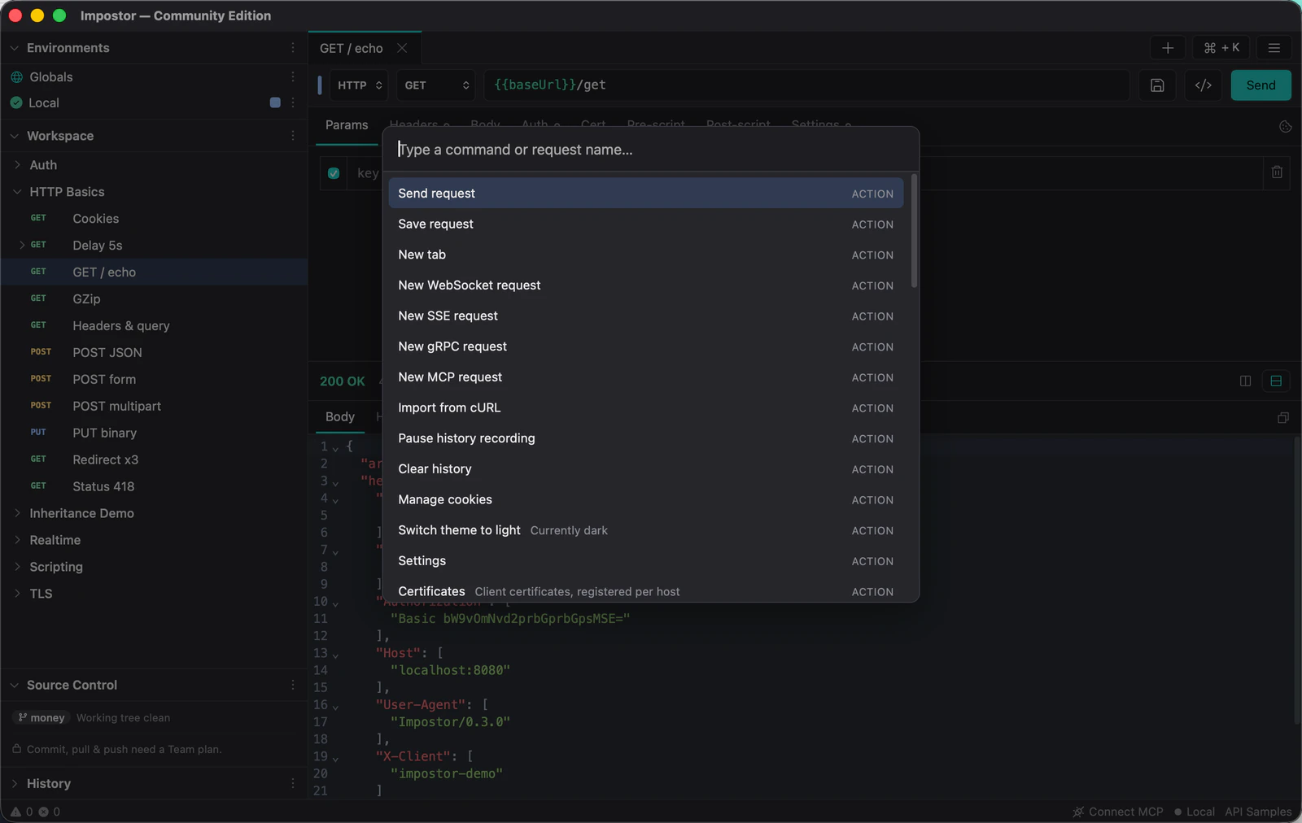
Task: Select Switch theme to light command
Action: tap(645, 530)
